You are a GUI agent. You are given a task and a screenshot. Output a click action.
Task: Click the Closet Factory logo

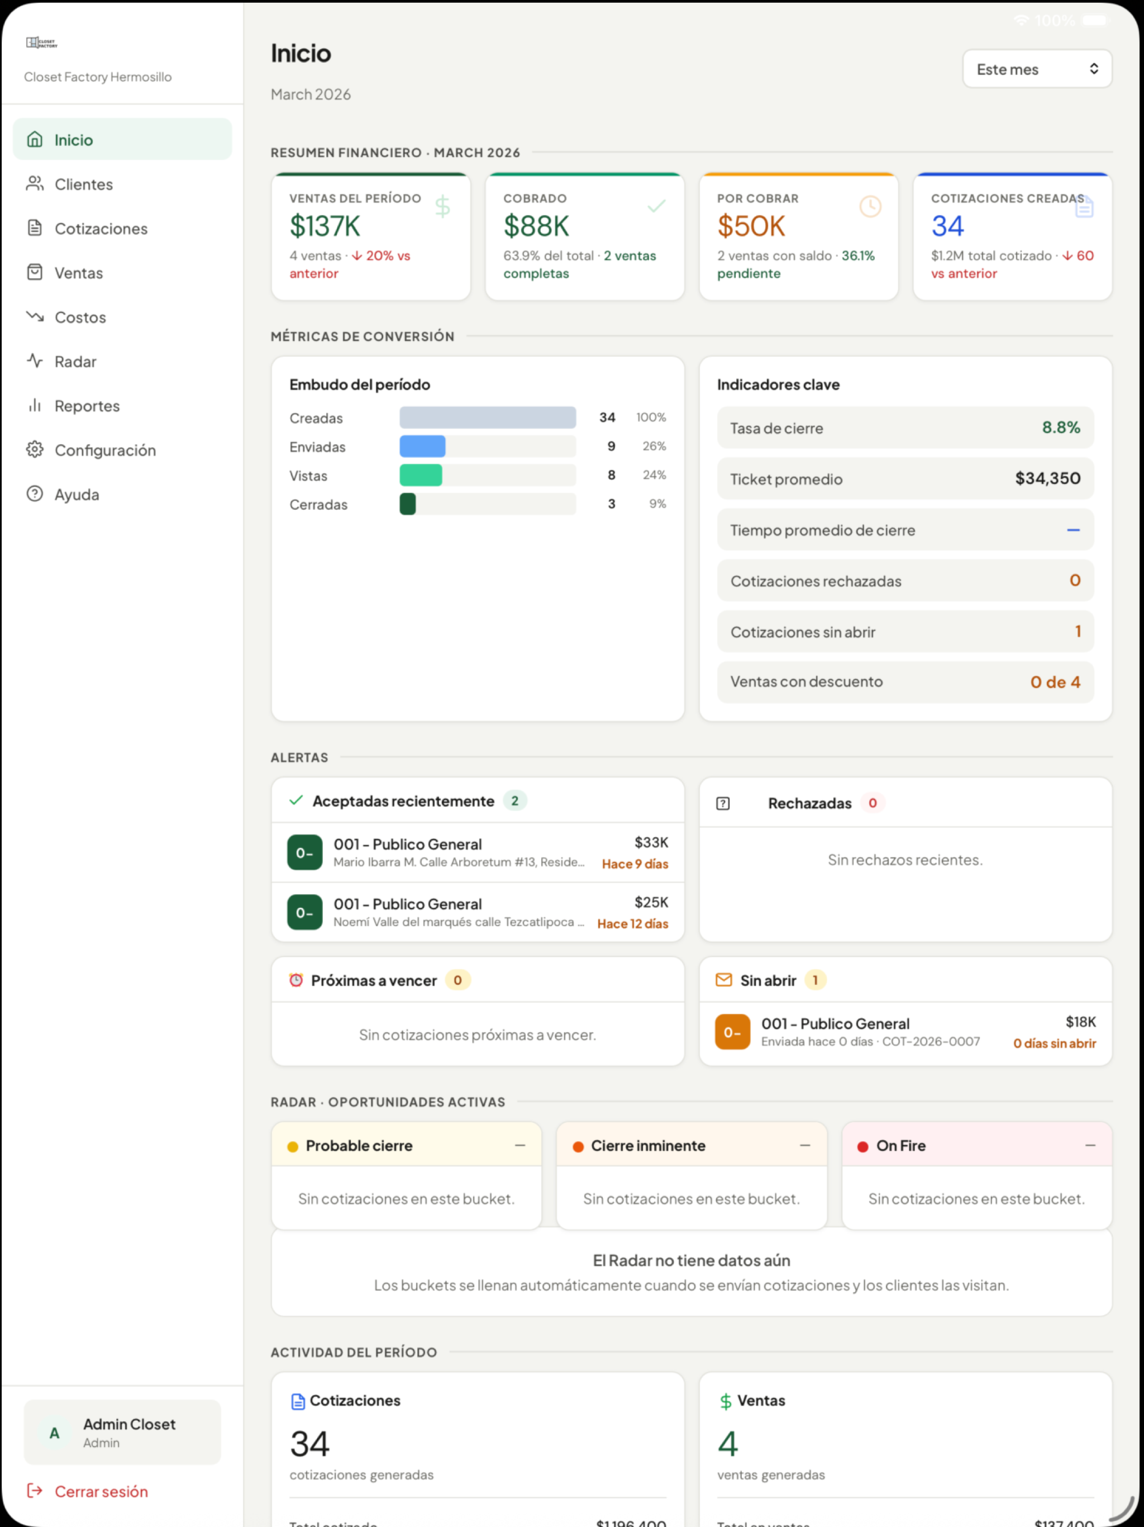tap(41, 43)
